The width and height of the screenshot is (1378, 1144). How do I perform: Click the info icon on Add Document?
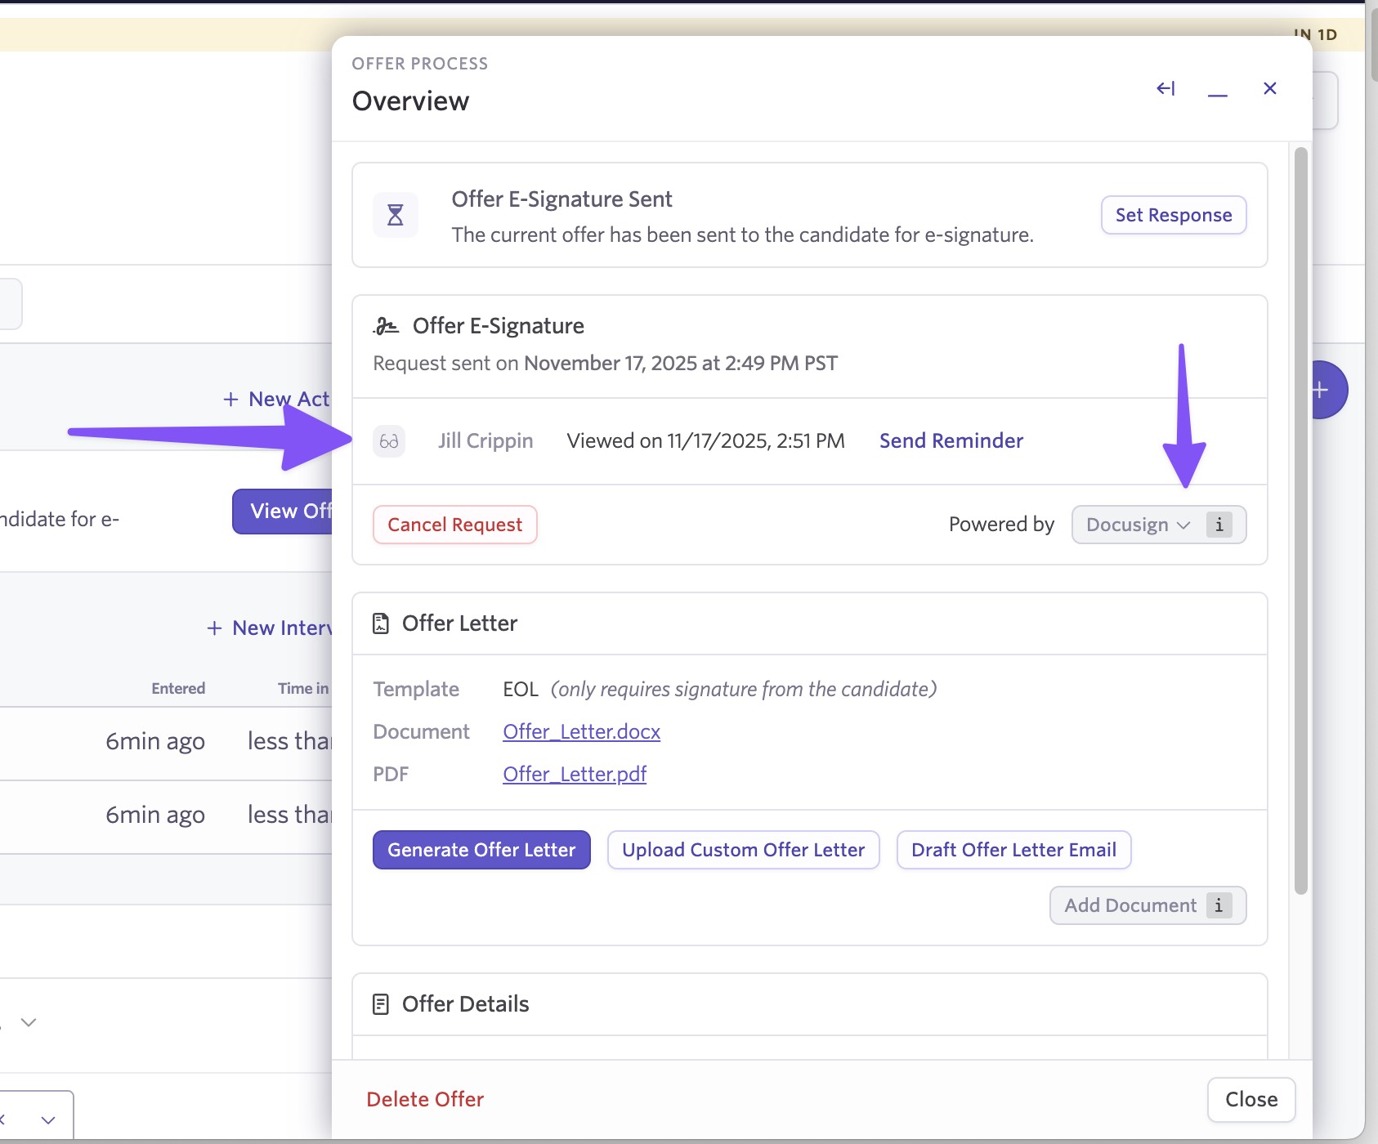pos(1219,905)
